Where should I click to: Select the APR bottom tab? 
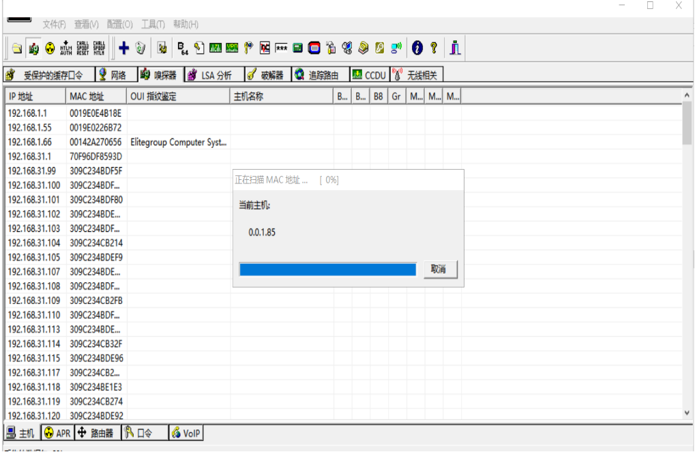coord(57,433)
